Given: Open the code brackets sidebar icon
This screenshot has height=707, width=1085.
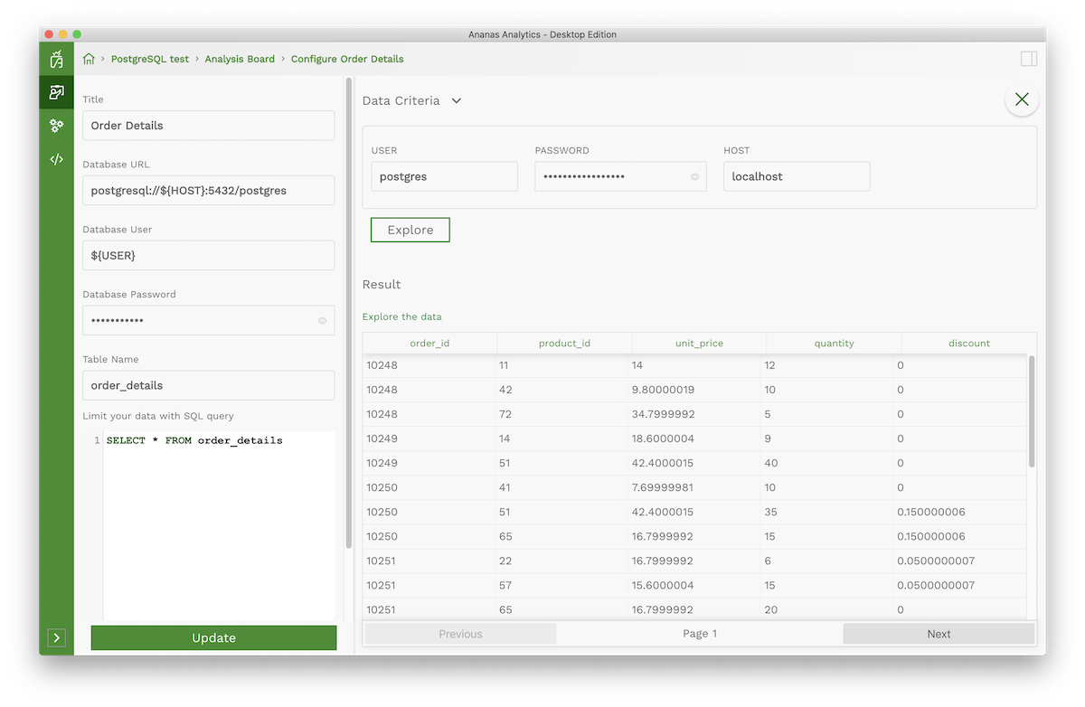Looking at the screenshot, I should pyautogui.click(x=56, y=159).
